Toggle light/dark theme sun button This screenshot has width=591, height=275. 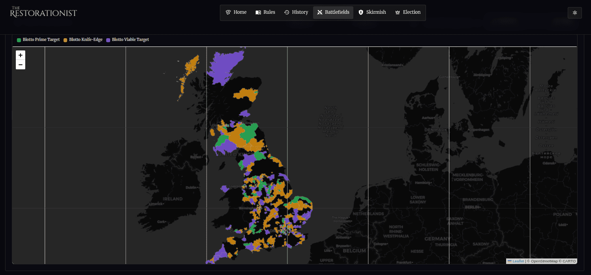coord(574,13)
